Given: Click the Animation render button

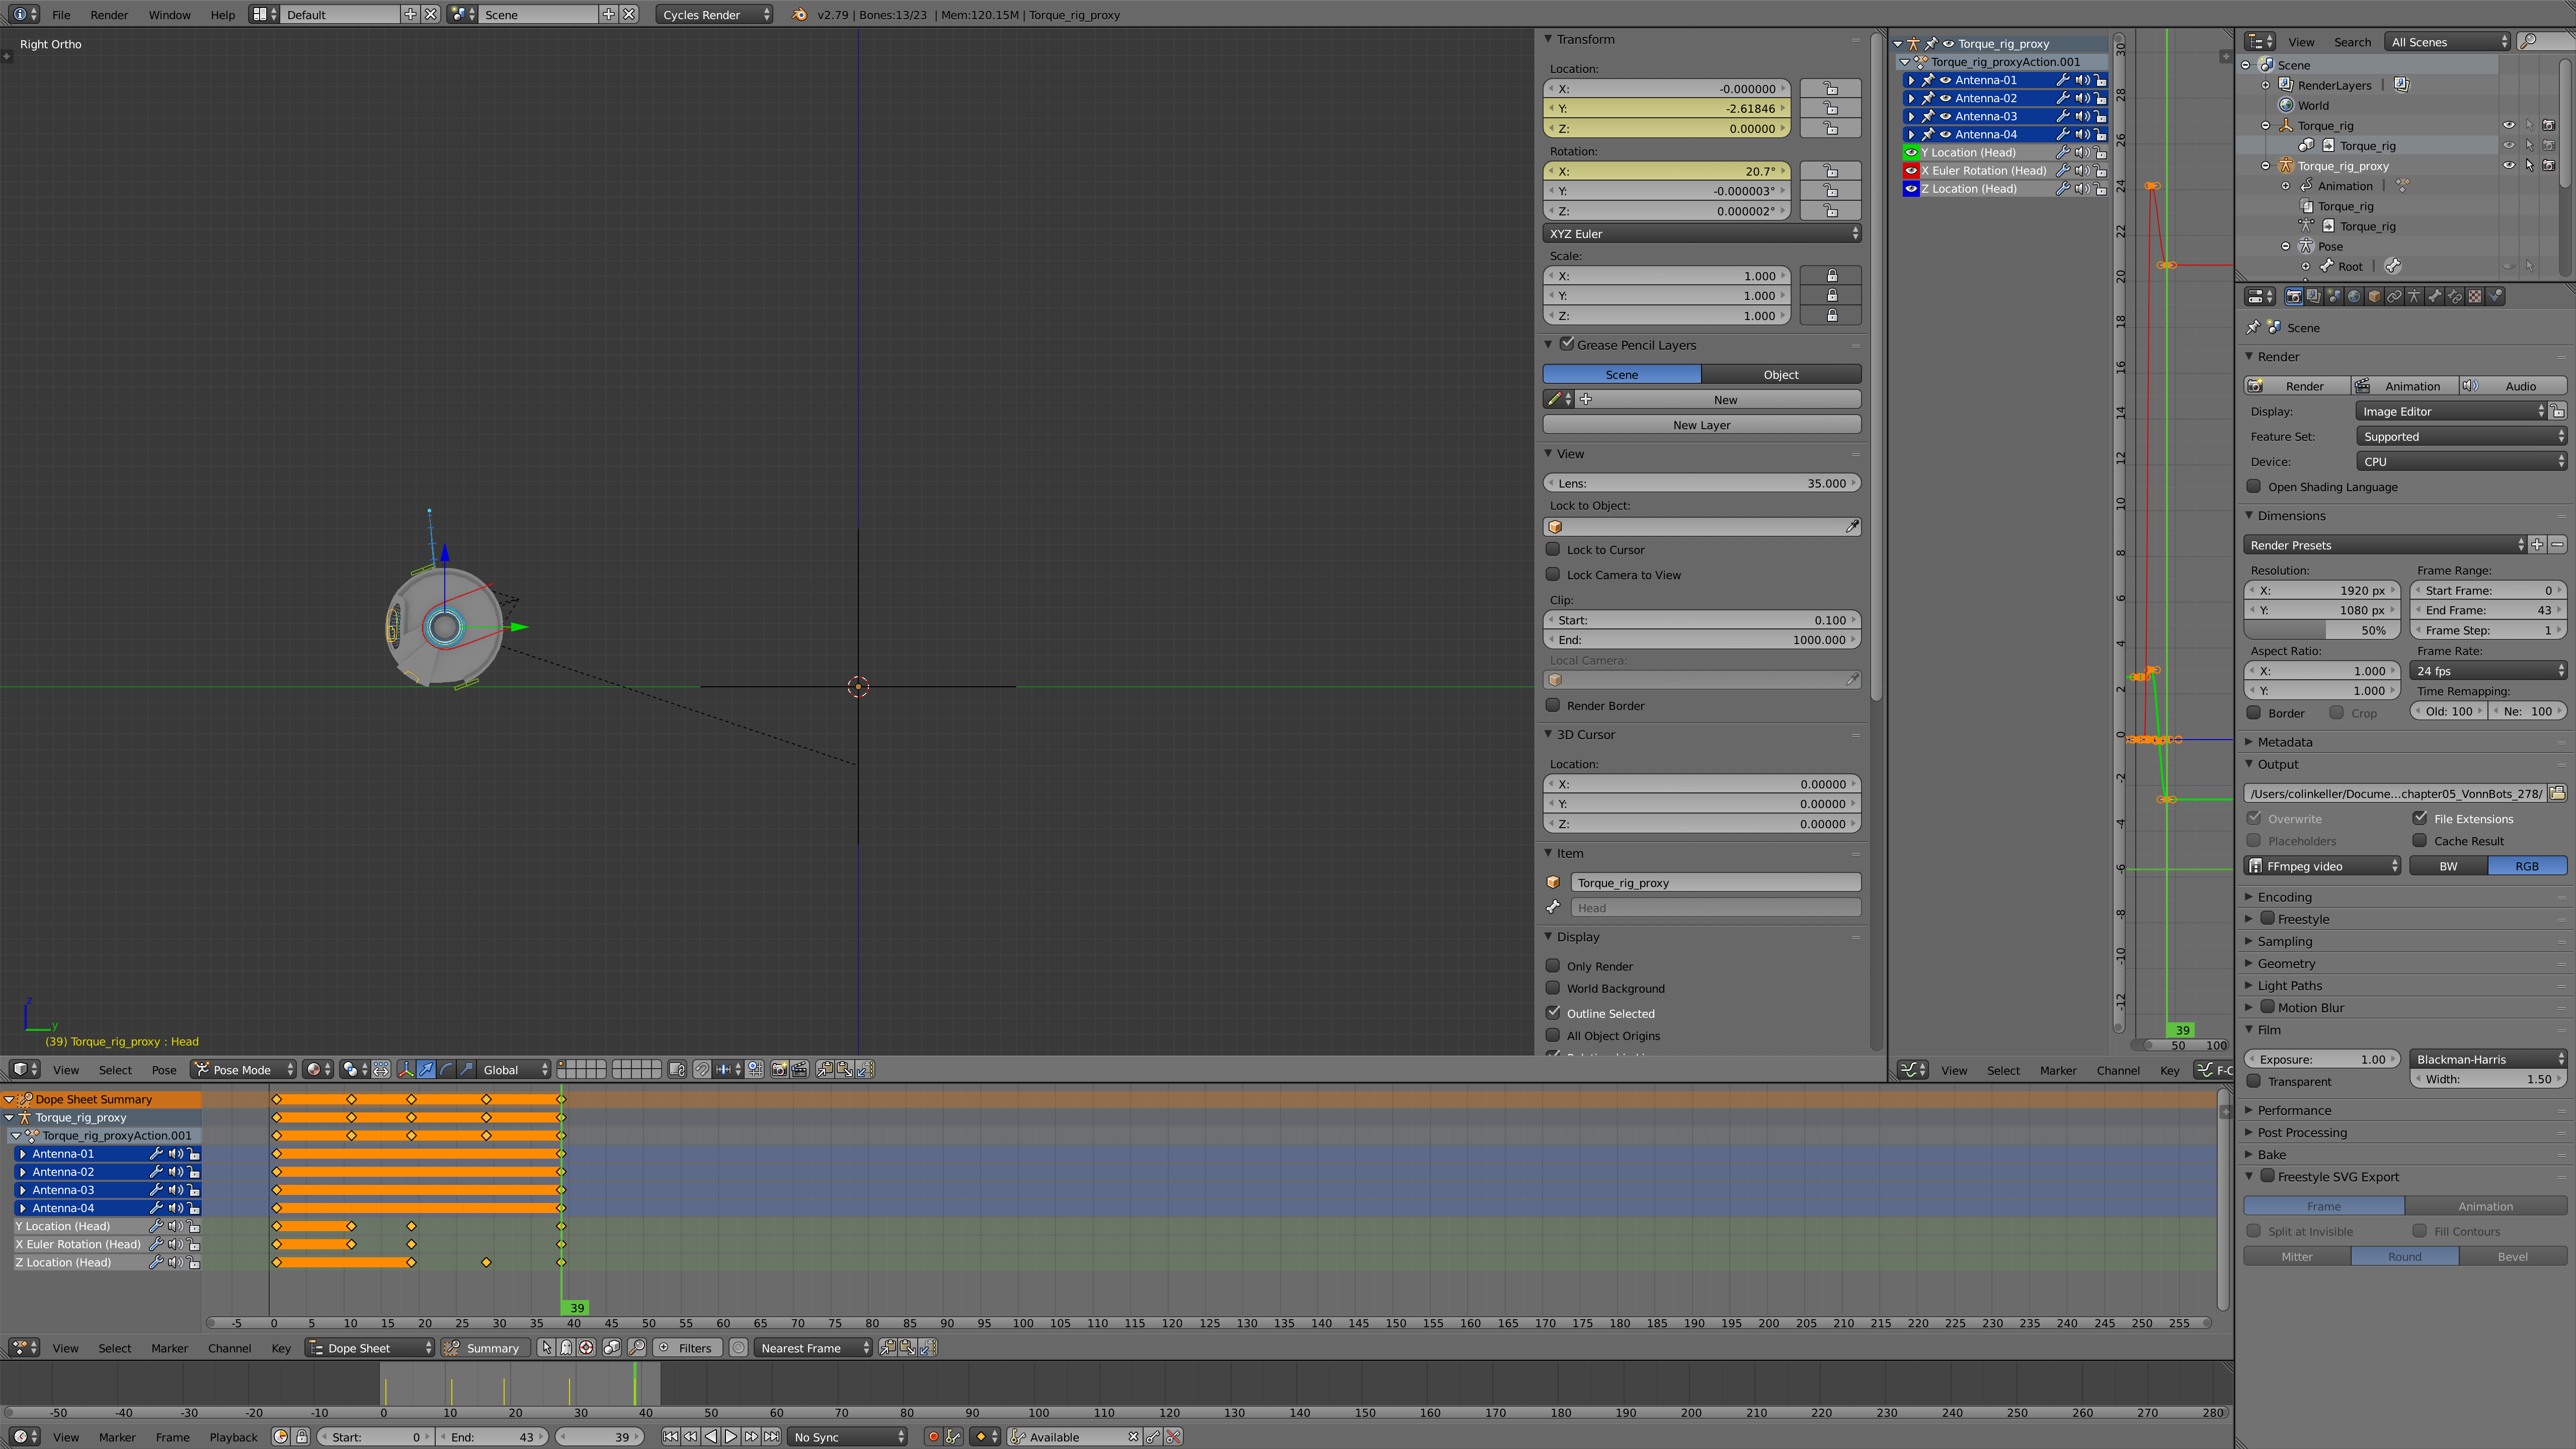Looking at the screenshot, I should (x=2404, y=386).
